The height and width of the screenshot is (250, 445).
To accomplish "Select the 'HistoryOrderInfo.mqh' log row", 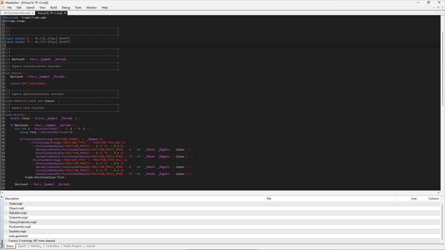I will pos(222,222).
